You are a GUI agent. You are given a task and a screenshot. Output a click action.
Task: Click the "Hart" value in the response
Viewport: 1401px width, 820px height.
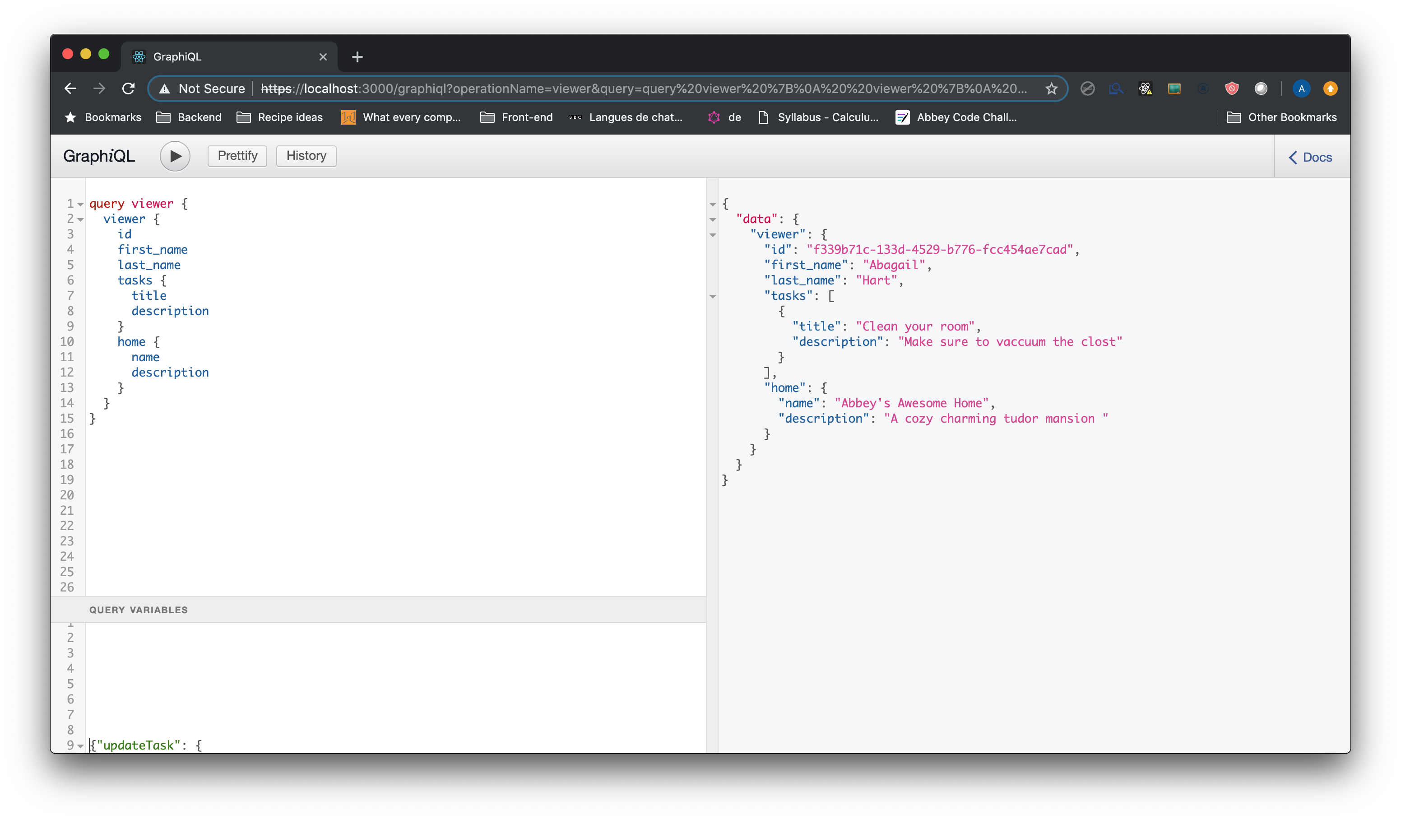[877, 280]
